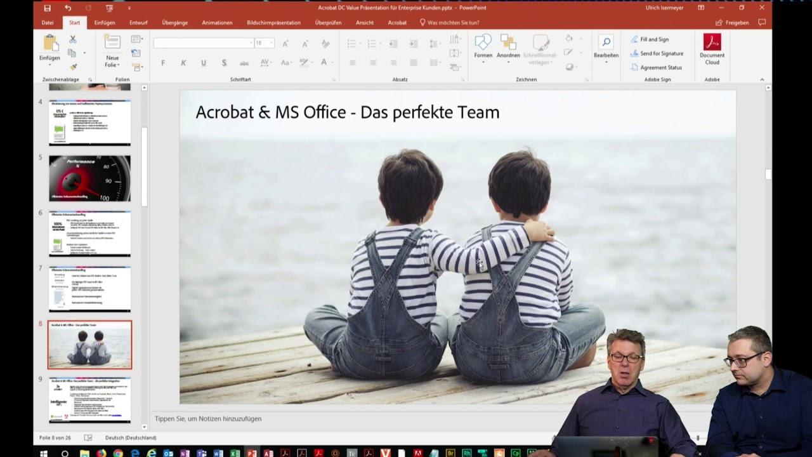
Task: Undo the last action
Action: tap(68, 8)
